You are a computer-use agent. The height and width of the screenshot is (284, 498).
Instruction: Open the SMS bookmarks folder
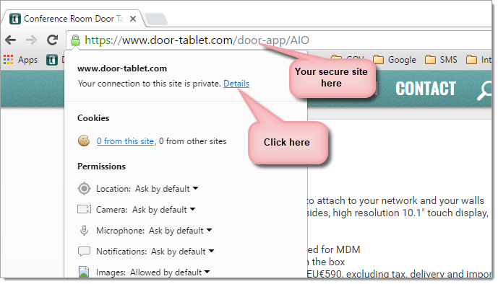441,60
